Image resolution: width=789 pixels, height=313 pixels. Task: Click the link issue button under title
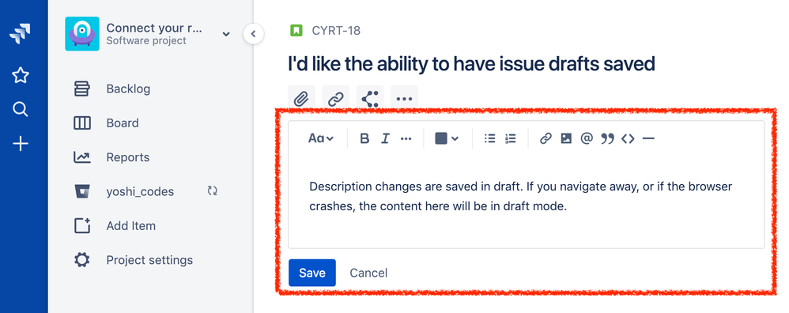coord(336,99)
